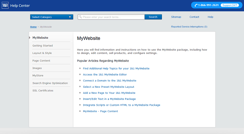The width and height of the screenshot is (244, 134).
Task: Click the Support 24/7 badge
Action: 230,5
